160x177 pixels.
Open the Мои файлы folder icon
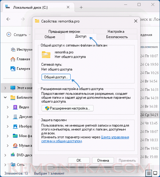coord(15,136)
